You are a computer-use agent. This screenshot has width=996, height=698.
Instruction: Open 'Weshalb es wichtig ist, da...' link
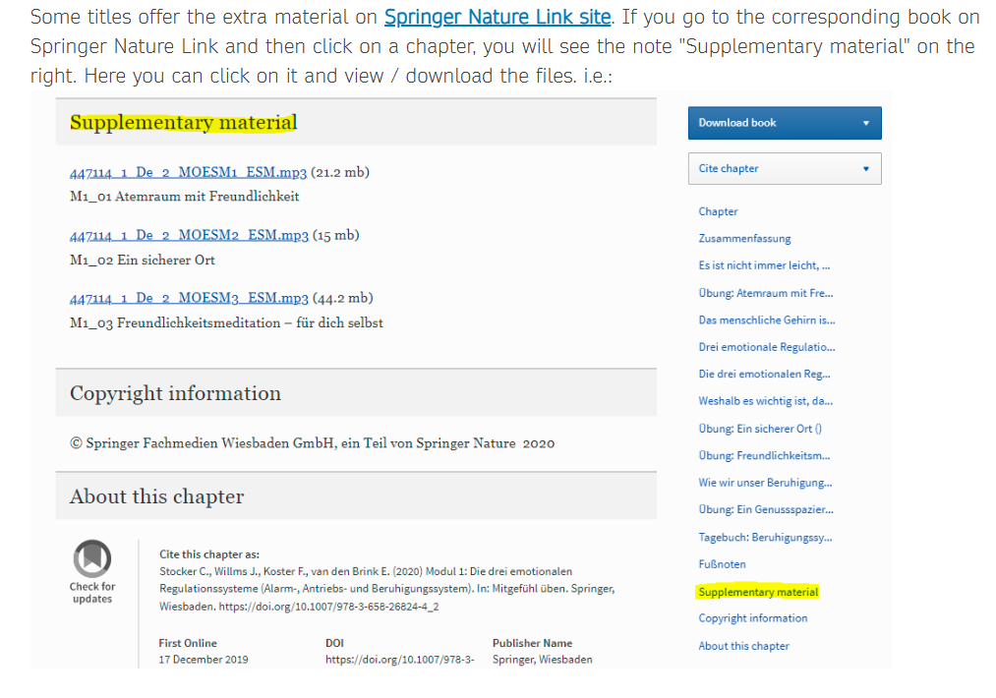[x=765, y=401]
